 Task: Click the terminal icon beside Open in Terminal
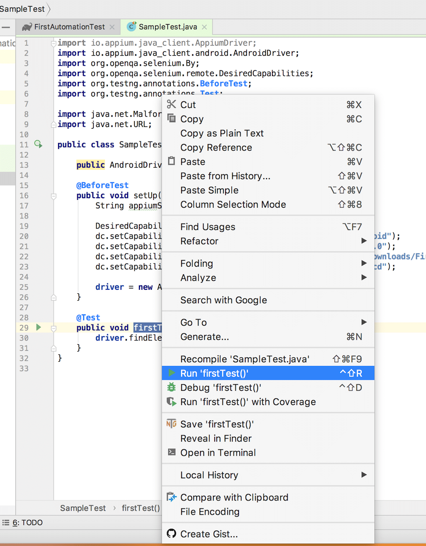171,452
